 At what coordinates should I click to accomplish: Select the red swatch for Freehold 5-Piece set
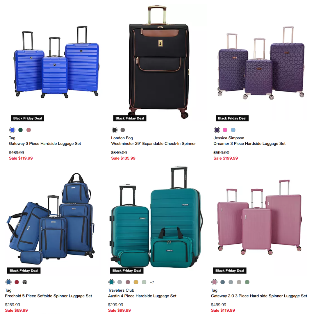(17, 282)
